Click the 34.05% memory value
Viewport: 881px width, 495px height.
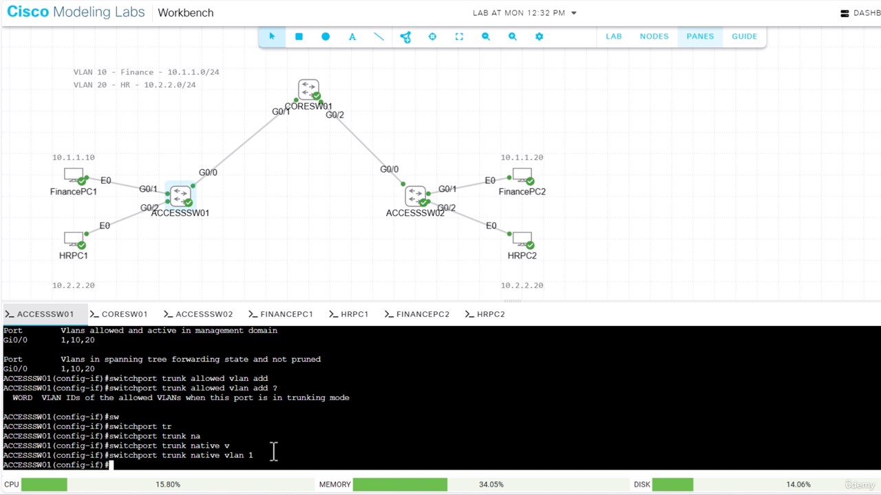[x=491, y=485]
